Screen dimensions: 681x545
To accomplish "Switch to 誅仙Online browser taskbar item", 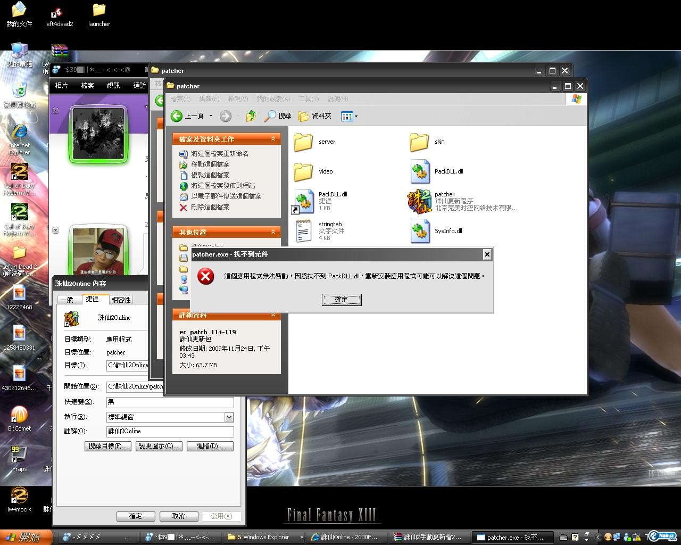I will pyautogui.click(x=347, y=537).
